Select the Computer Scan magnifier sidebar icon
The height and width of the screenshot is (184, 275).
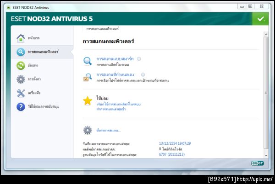pos(21,52)
